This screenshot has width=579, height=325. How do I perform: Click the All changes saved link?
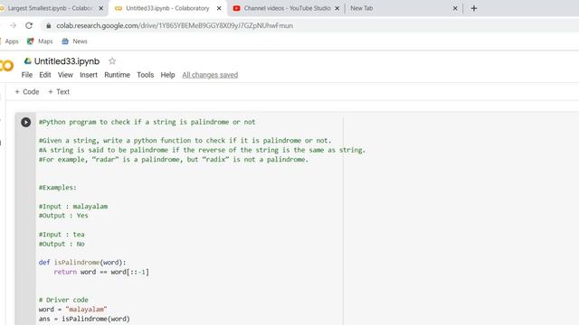[210, 75]
